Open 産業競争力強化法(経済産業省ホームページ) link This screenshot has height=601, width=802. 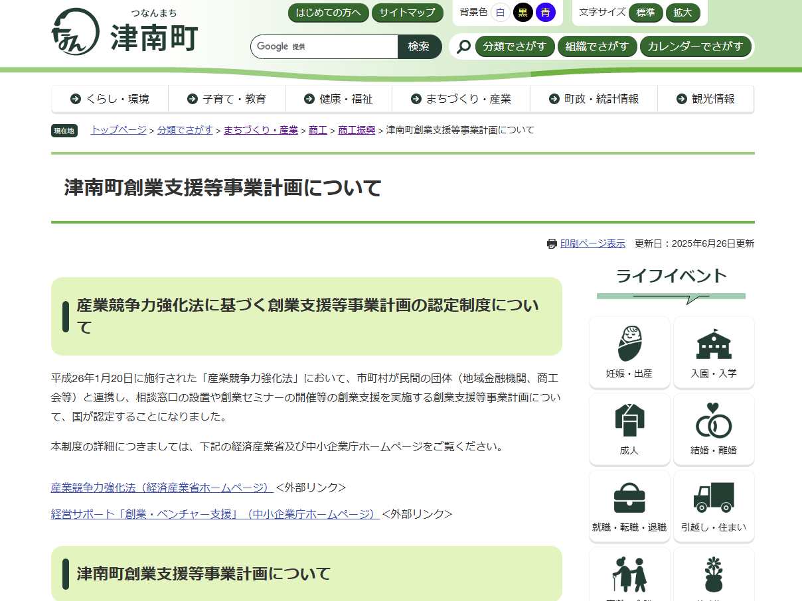[162, 488]
